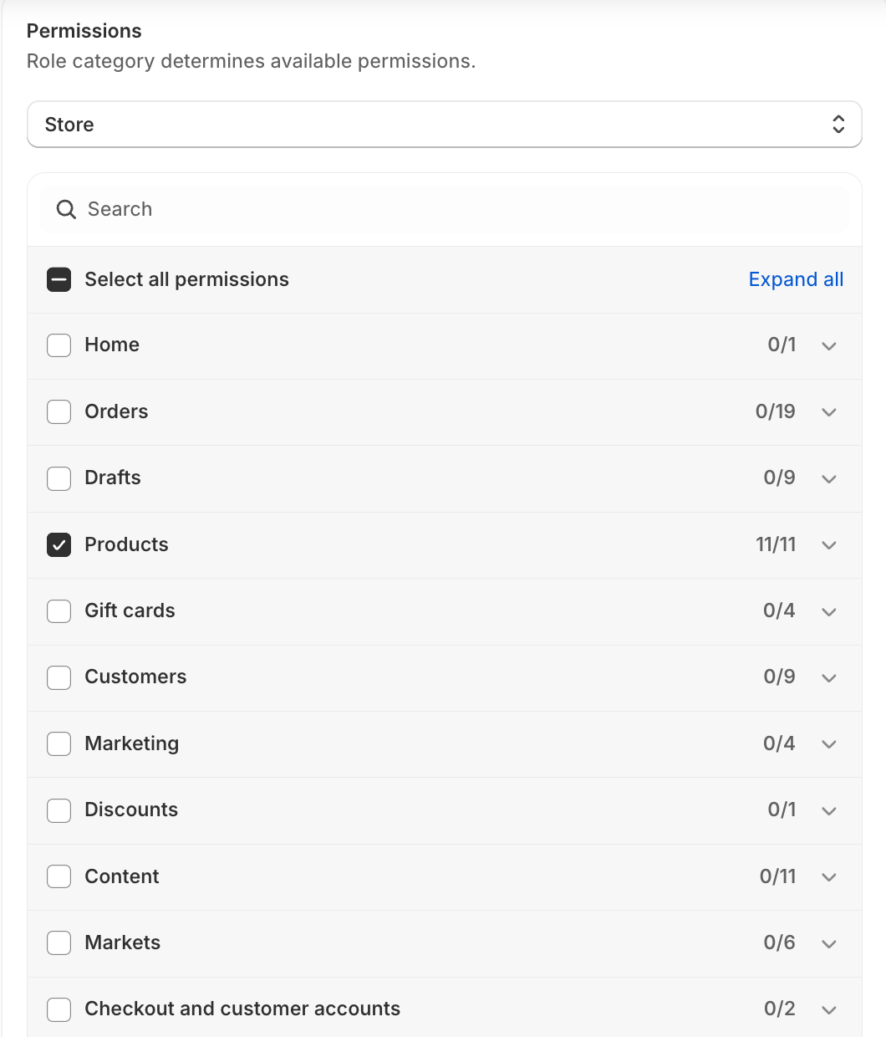Open the Store role category dropdown
Image resolution: width=886 pixels, height=1037 pixels.
coord(444,125)
